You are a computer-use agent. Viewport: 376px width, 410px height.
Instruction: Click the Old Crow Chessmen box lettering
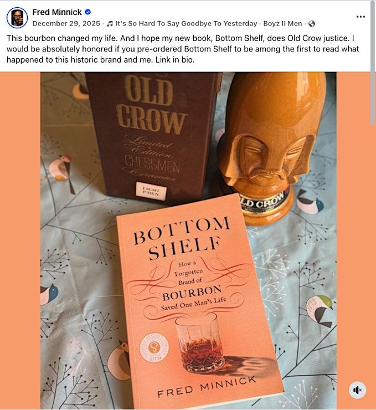(x=152, y=127)
